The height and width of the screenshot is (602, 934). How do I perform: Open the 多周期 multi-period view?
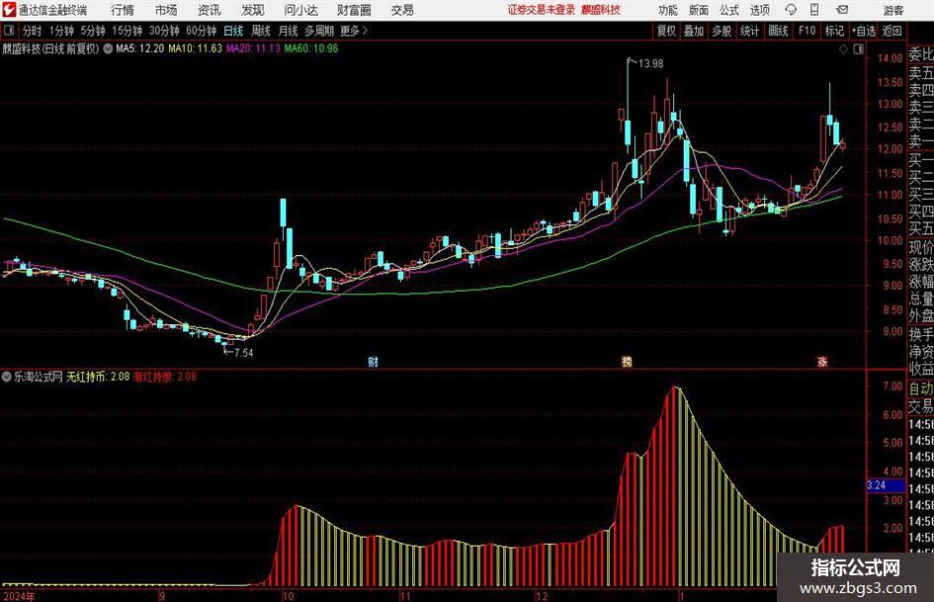[319, 31]
